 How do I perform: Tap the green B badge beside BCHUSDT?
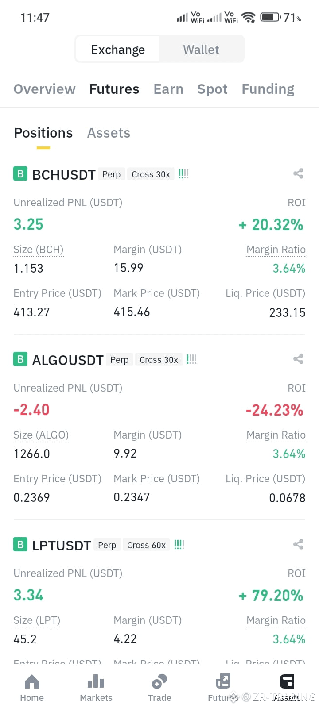(20, 173)
